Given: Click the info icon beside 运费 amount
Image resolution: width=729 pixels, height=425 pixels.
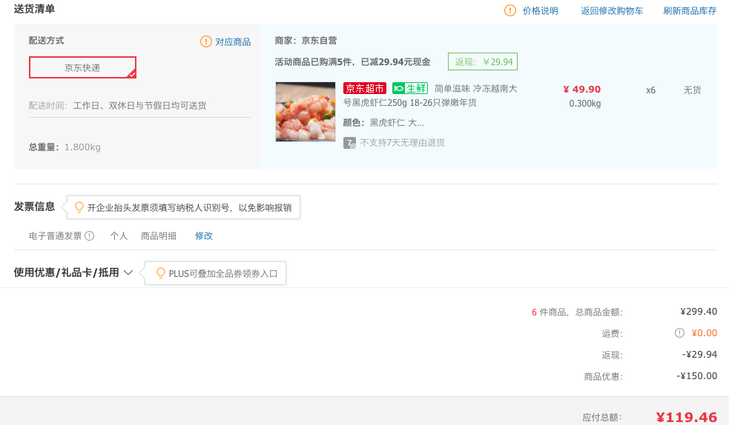Looking at the screenshot, I should [x=680, y=332].
